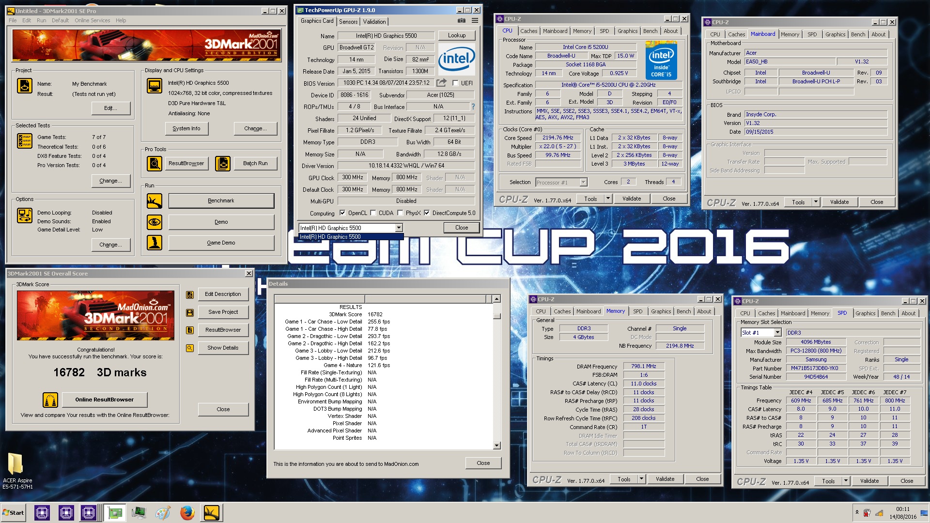Open the ACER Aspire E5-571-57H1 desktop folder

click(17, 471)
